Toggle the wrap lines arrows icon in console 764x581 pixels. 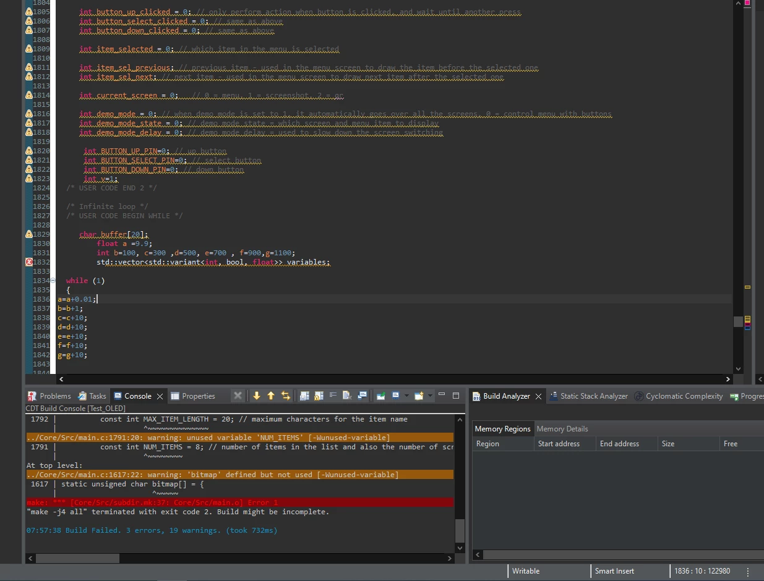click(x=285, y=396)
